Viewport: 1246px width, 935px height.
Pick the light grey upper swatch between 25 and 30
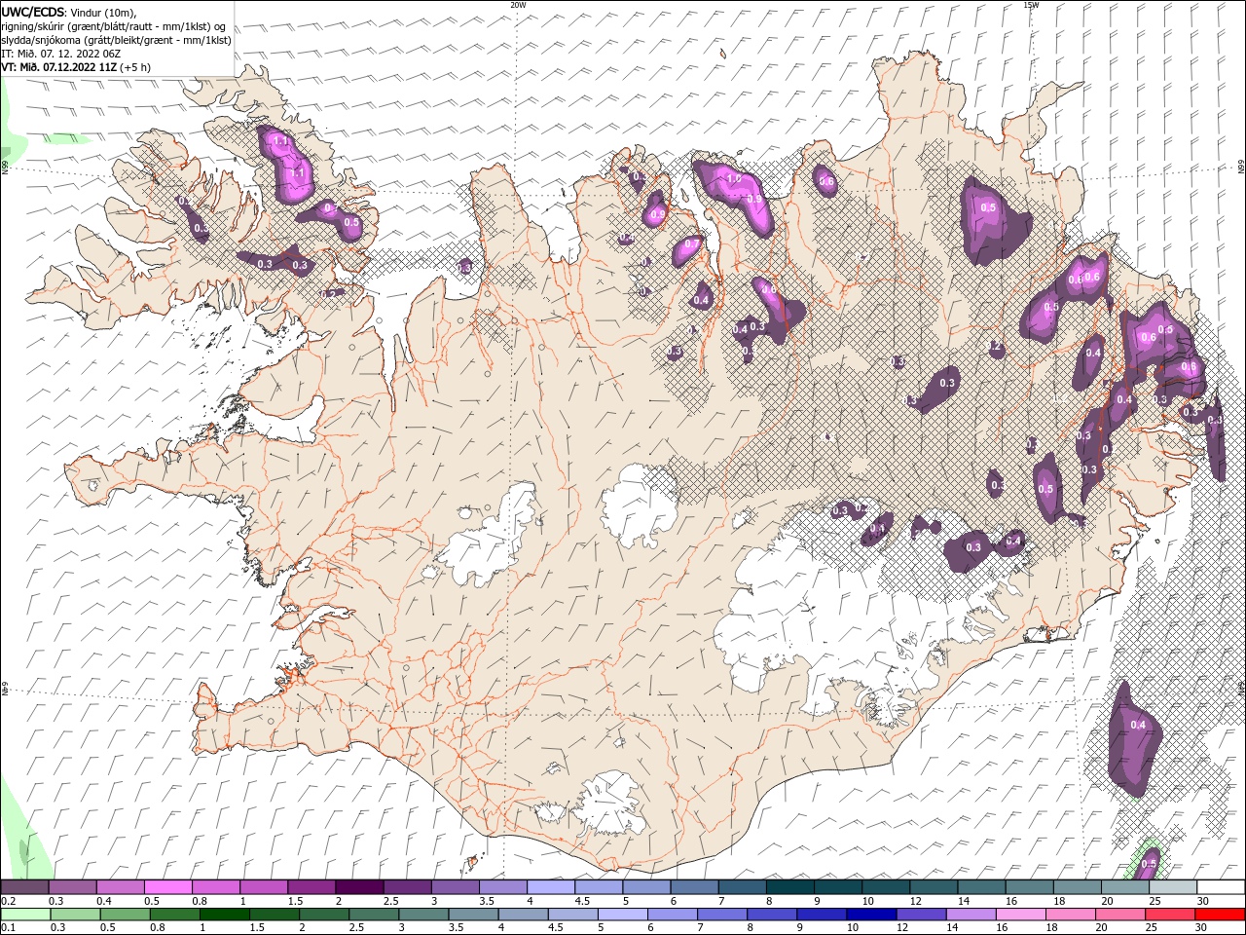pyautogui.click(x=1173, y=887)
